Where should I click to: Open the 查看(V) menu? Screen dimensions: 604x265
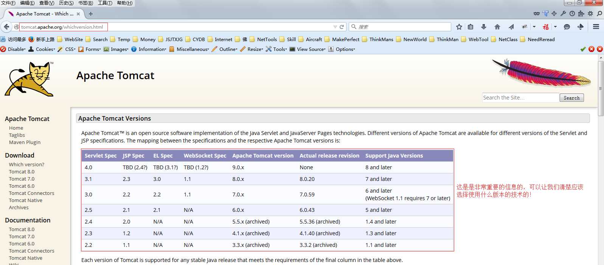(x=47, y=3)
